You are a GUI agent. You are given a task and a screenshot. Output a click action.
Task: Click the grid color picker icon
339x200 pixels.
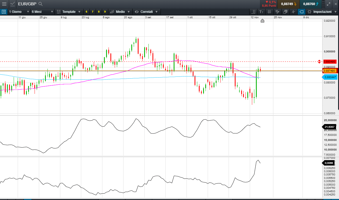[277, 12]
